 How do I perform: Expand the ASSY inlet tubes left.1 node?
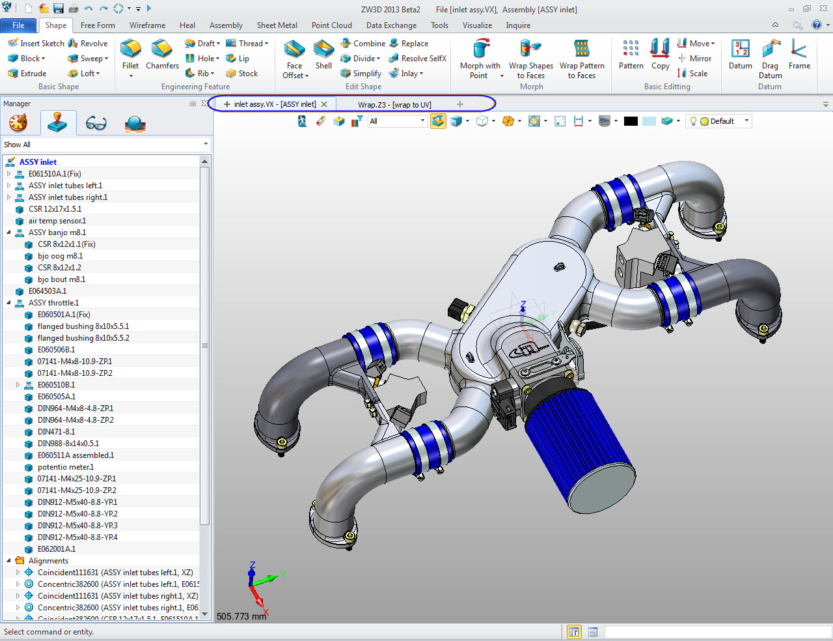9,186
